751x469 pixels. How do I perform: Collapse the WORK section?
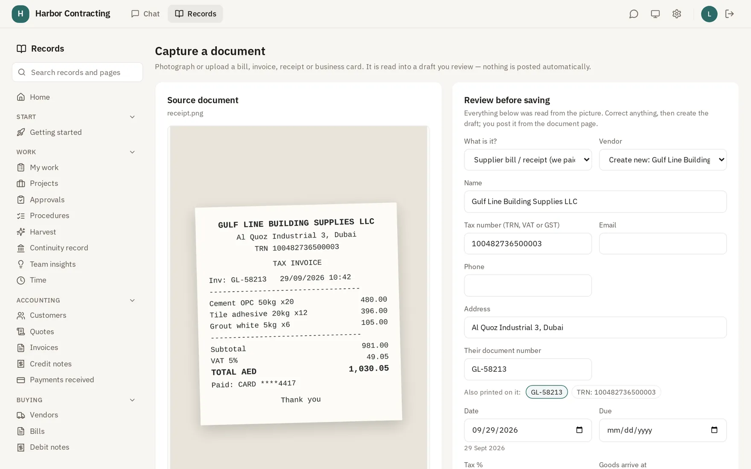132,152
